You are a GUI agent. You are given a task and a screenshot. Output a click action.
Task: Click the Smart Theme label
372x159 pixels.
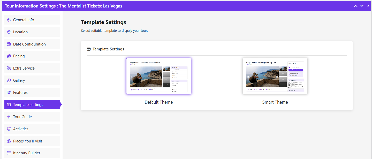(275, 102)
